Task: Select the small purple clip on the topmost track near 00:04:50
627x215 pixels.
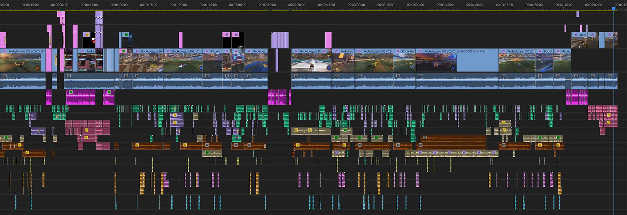Action: pyautogui.click(x=578, y=14)
